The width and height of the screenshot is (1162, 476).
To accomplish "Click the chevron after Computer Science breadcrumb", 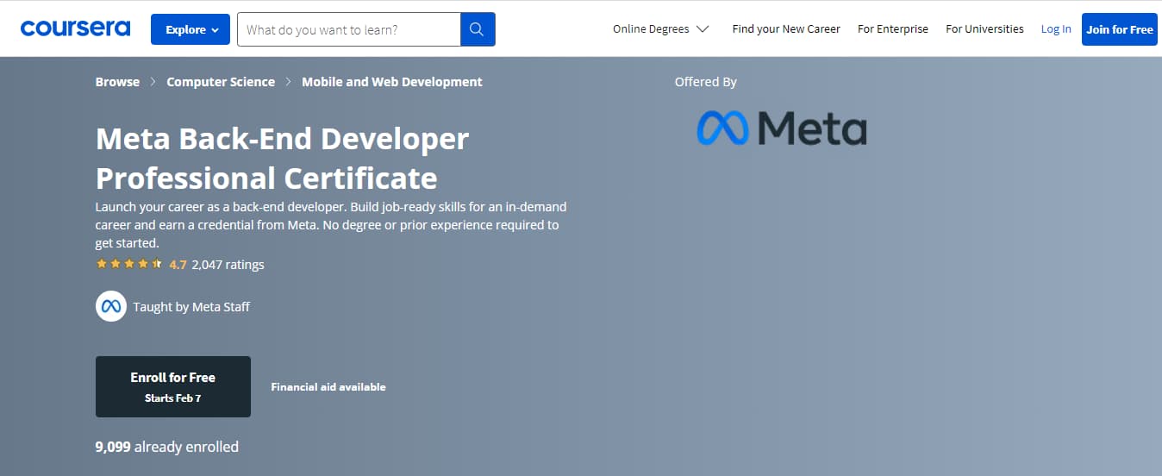I will pyautogui.click(x=288, y=82).
